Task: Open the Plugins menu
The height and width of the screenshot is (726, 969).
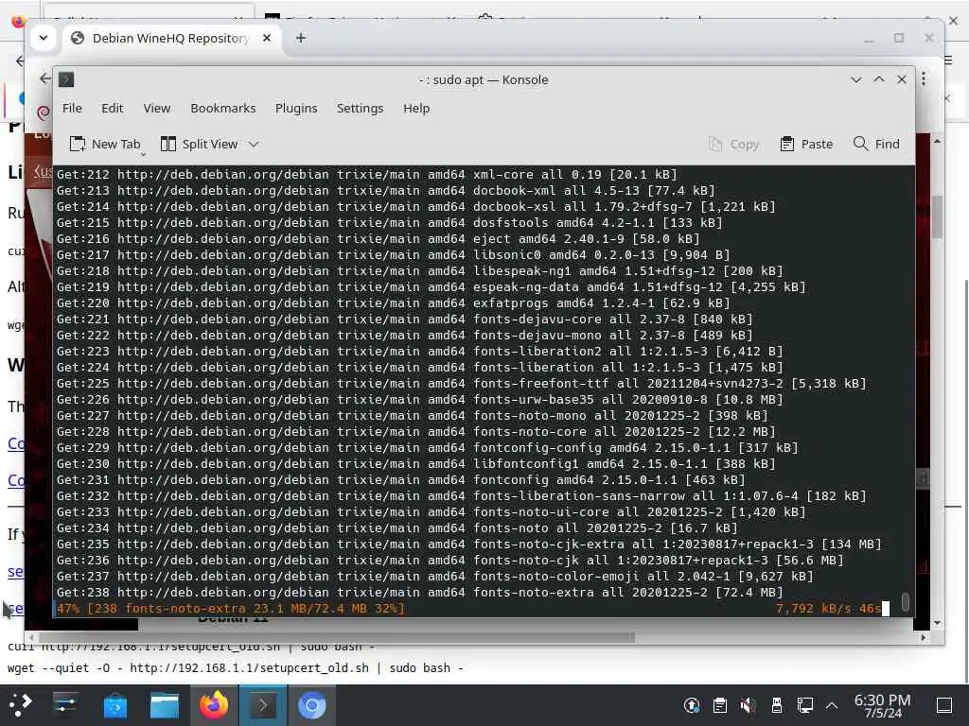Action: 296,108
